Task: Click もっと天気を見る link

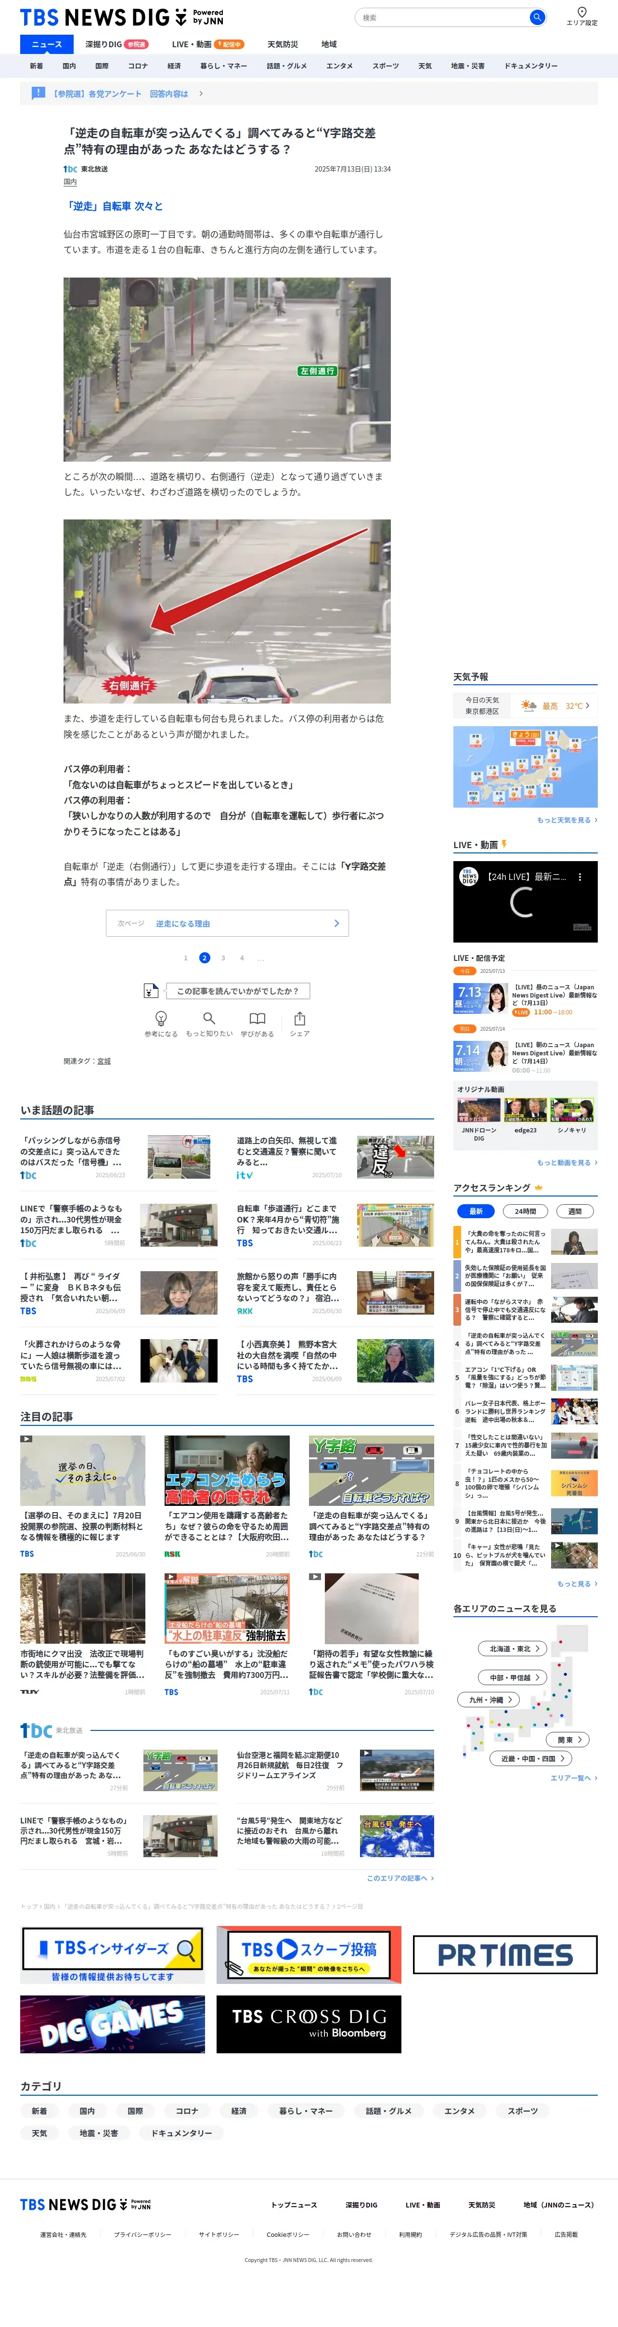Action: click(x=566, y=820)
